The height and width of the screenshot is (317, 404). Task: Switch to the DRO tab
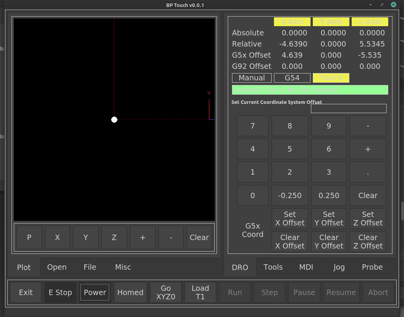240,267
